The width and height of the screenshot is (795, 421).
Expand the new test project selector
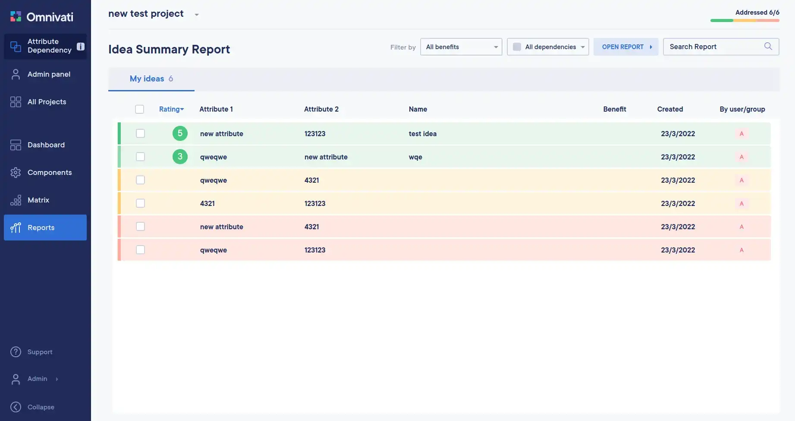coord(196,15)
